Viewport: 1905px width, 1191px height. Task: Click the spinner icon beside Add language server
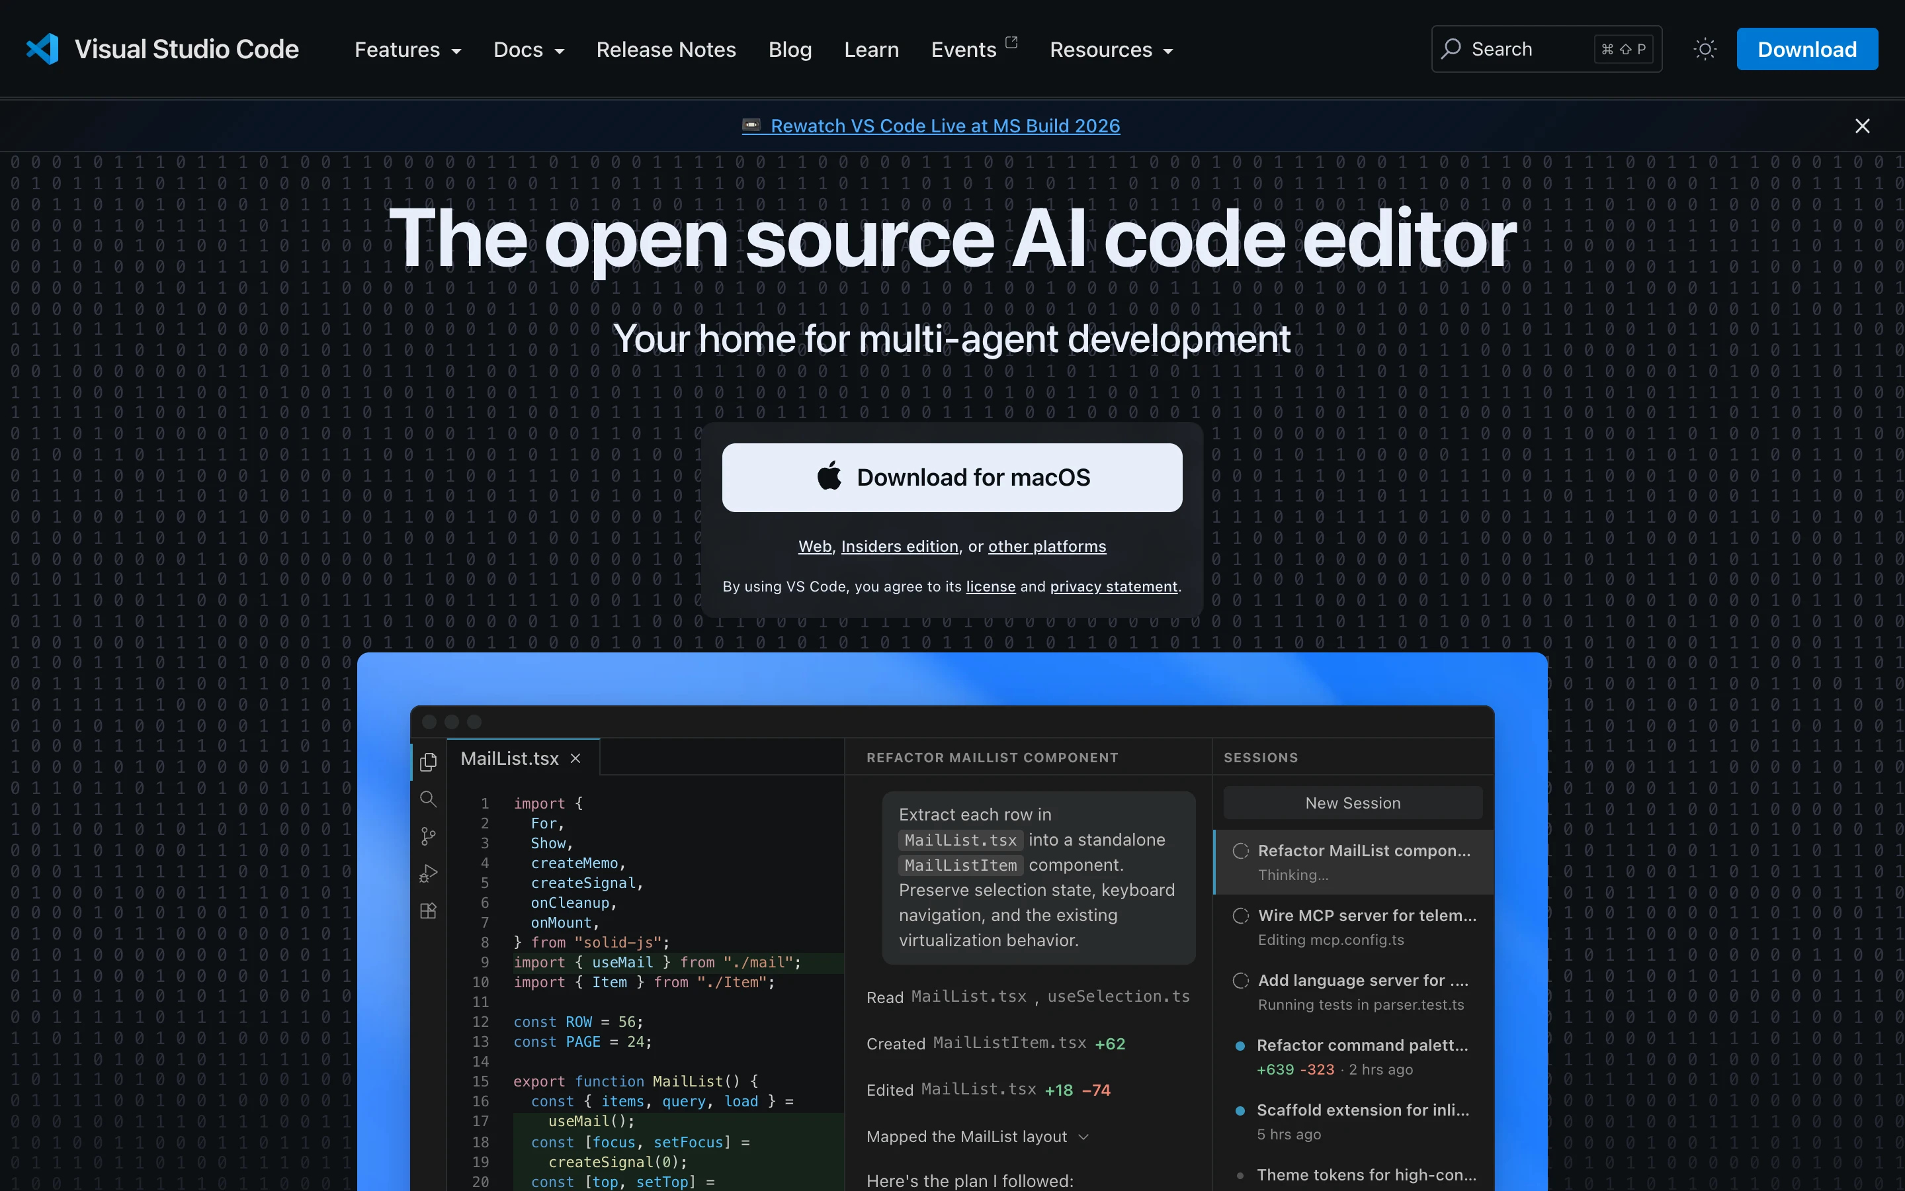click(x=1241, y=981)
